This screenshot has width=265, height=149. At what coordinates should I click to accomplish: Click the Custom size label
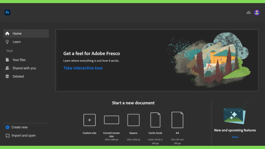coord(89,133)
